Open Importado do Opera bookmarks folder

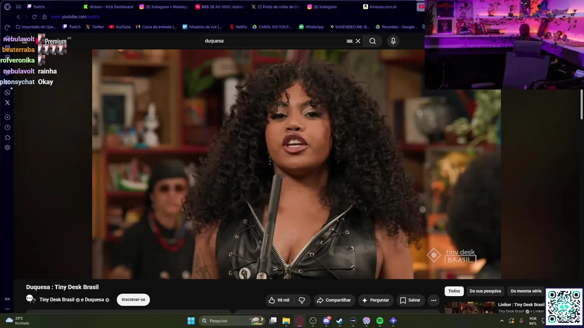click(36, 27)
